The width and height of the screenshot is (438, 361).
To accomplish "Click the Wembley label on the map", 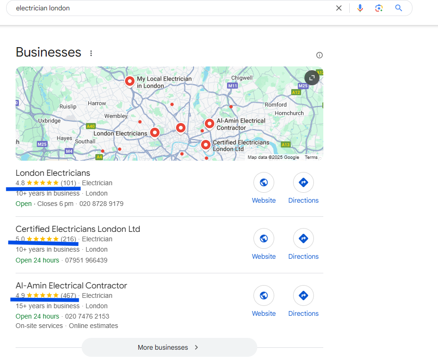I will coord(116,116).
